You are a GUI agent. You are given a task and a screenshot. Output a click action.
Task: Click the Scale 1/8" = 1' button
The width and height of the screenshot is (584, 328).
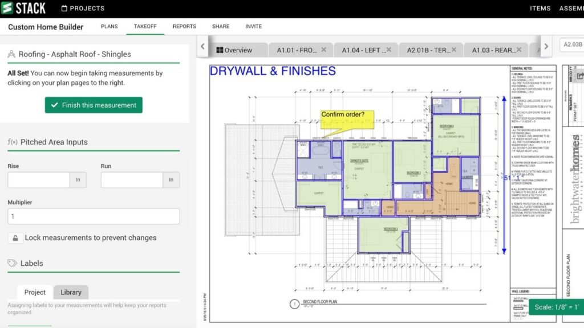point(556,307)
